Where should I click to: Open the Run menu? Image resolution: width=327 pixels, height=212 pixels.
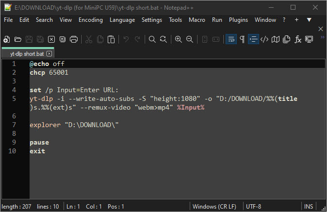(217, 20)
